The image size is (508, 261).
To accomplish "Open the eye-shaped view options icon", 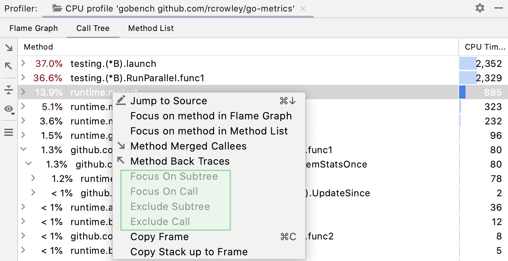I will point(8,108).
